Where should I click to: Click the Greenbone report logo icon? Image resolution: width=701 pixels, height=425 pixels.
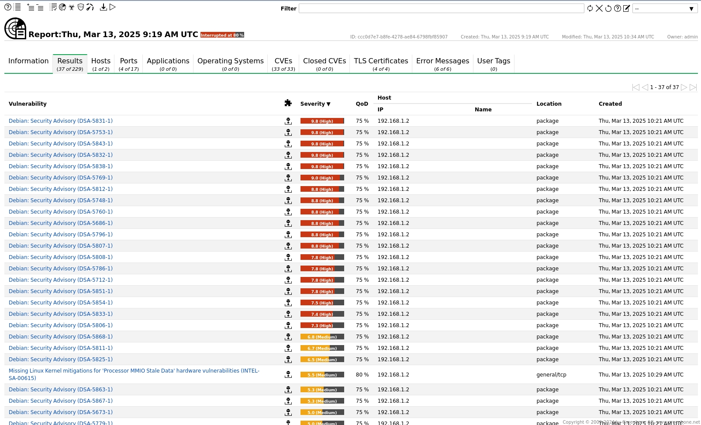(x=15, y=28)
